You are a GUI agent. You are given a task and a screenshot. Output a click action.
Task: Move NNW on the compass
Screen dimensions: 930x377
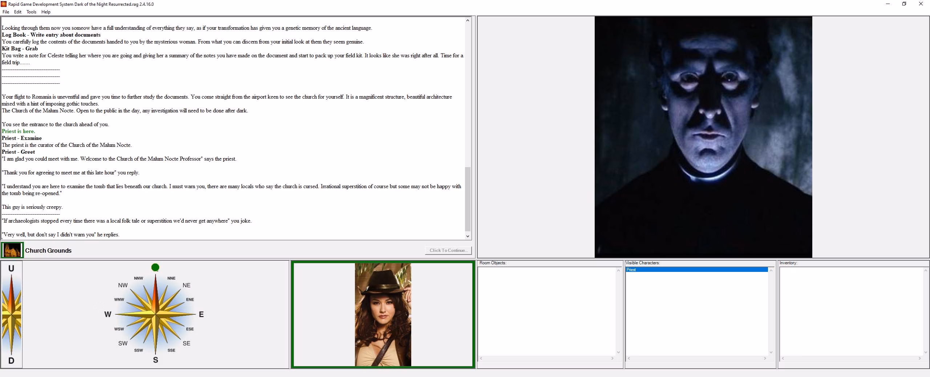point(138,278)
